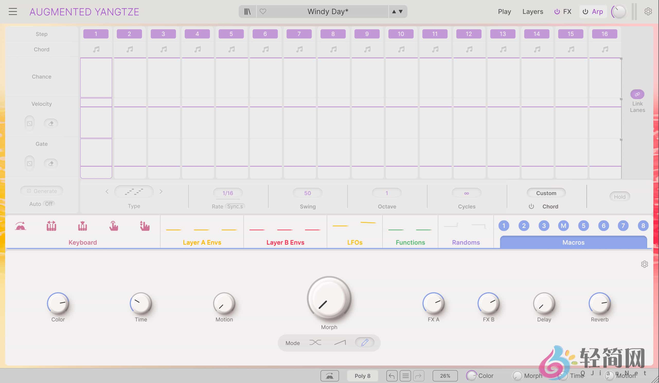The image size is (659, 383).
Task: Click the Link Lanes chain icon
Action: [x=637, y=94]
